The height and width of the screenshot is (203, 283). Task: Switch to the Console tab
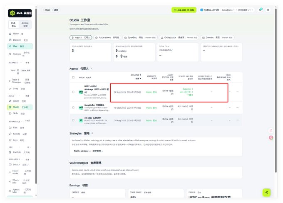tap(217, 37)
